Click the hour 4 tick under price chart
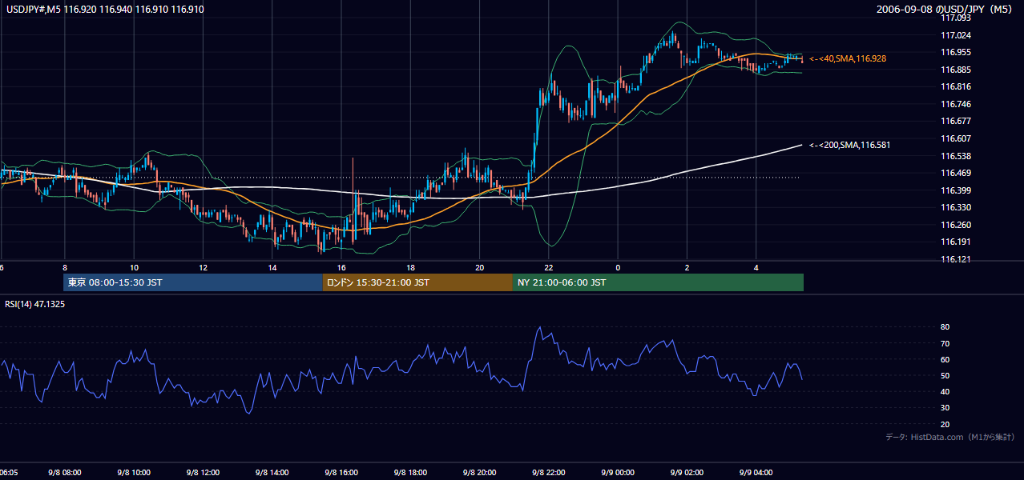This screenshot has width=1024, height=480. [756, 267]
